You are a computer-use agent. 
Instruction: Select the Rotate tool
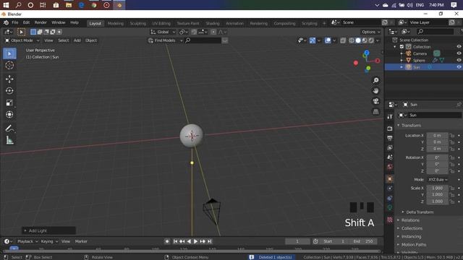pyautogui.click(x=9, y=91)
